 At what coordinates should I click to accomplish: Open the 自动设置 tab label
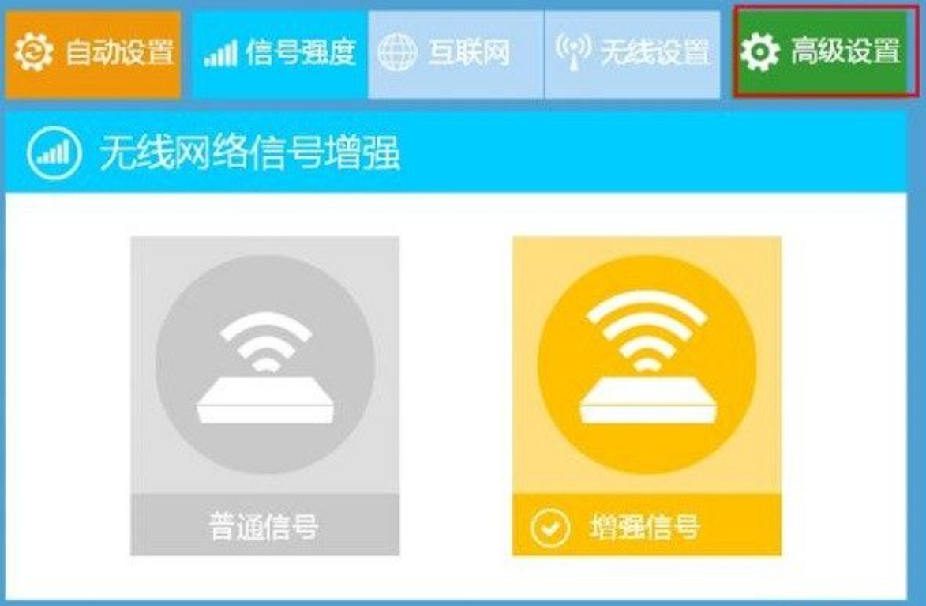click(x=119, y=52)
